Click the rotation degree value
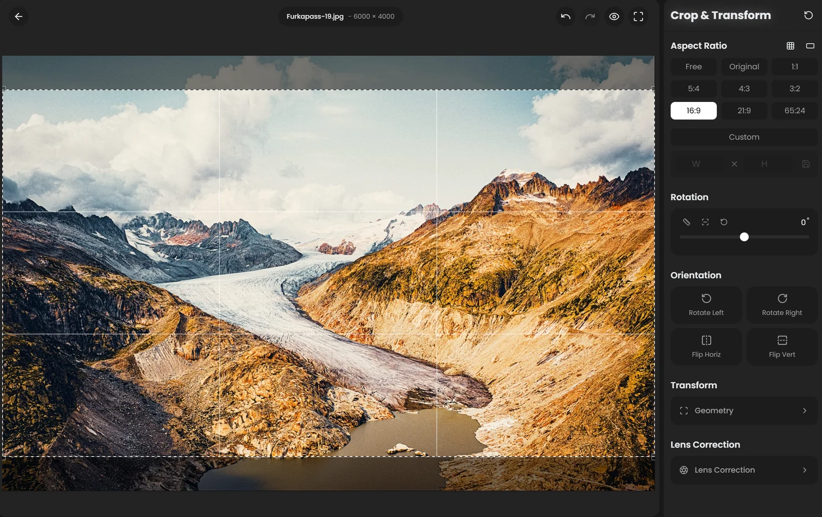The width and height of the screenshot is (822, 517). click(x=804, y=222)
